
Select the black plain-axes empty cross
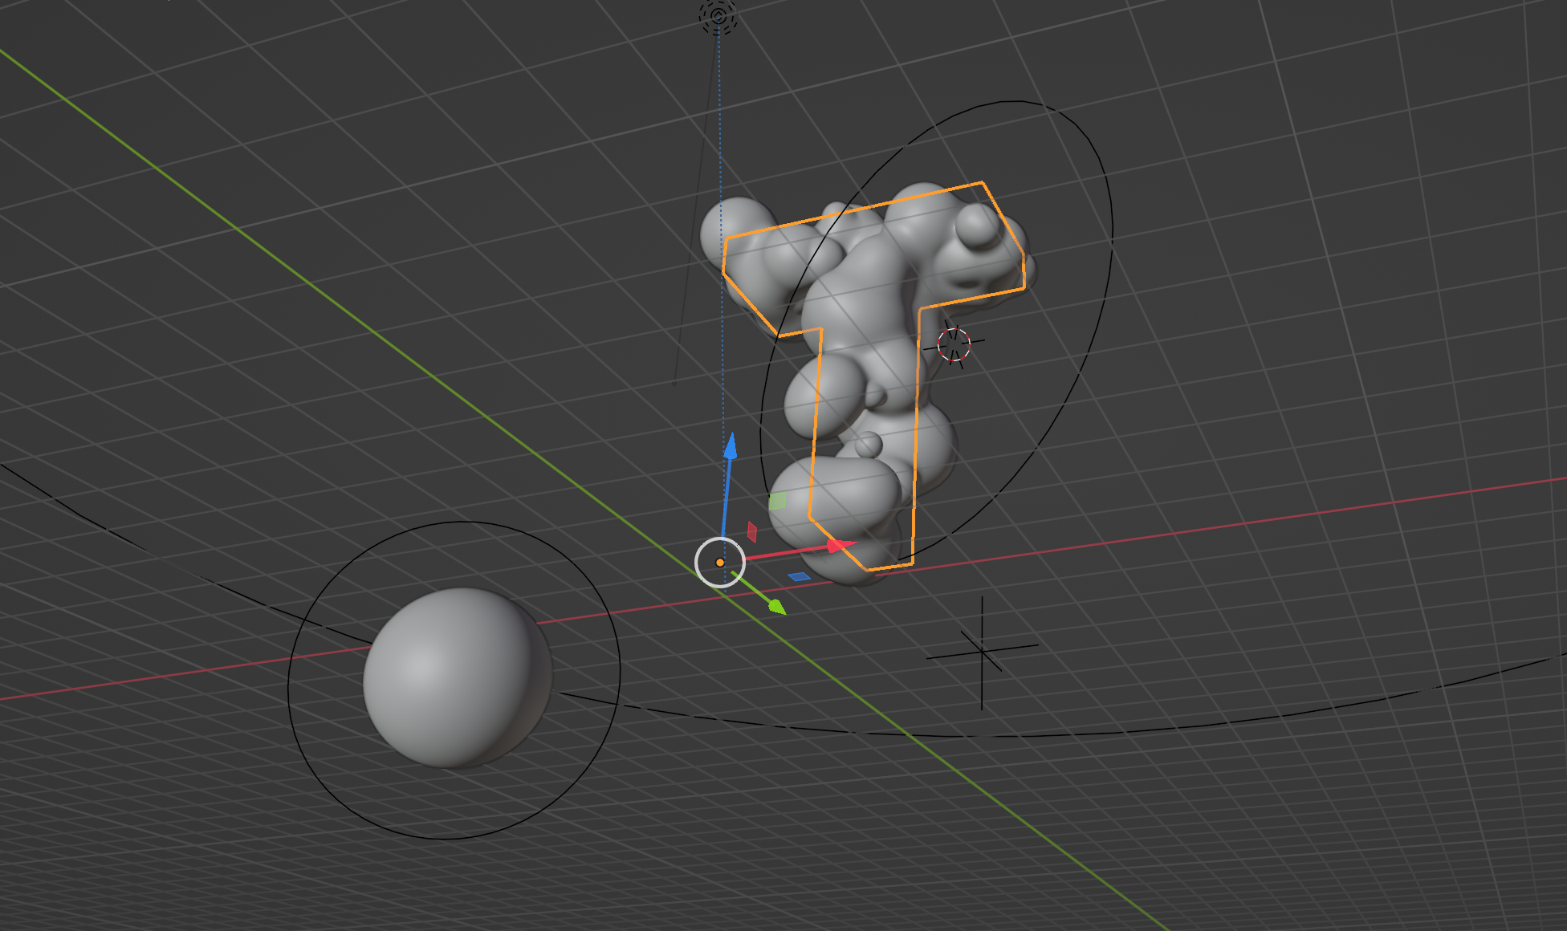[982, 653]
